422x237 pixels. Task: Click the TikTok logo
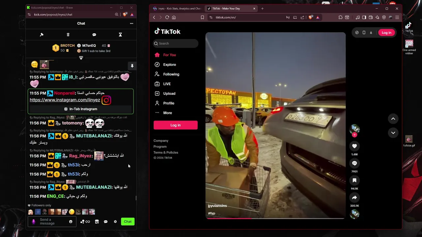click(167, 32)
